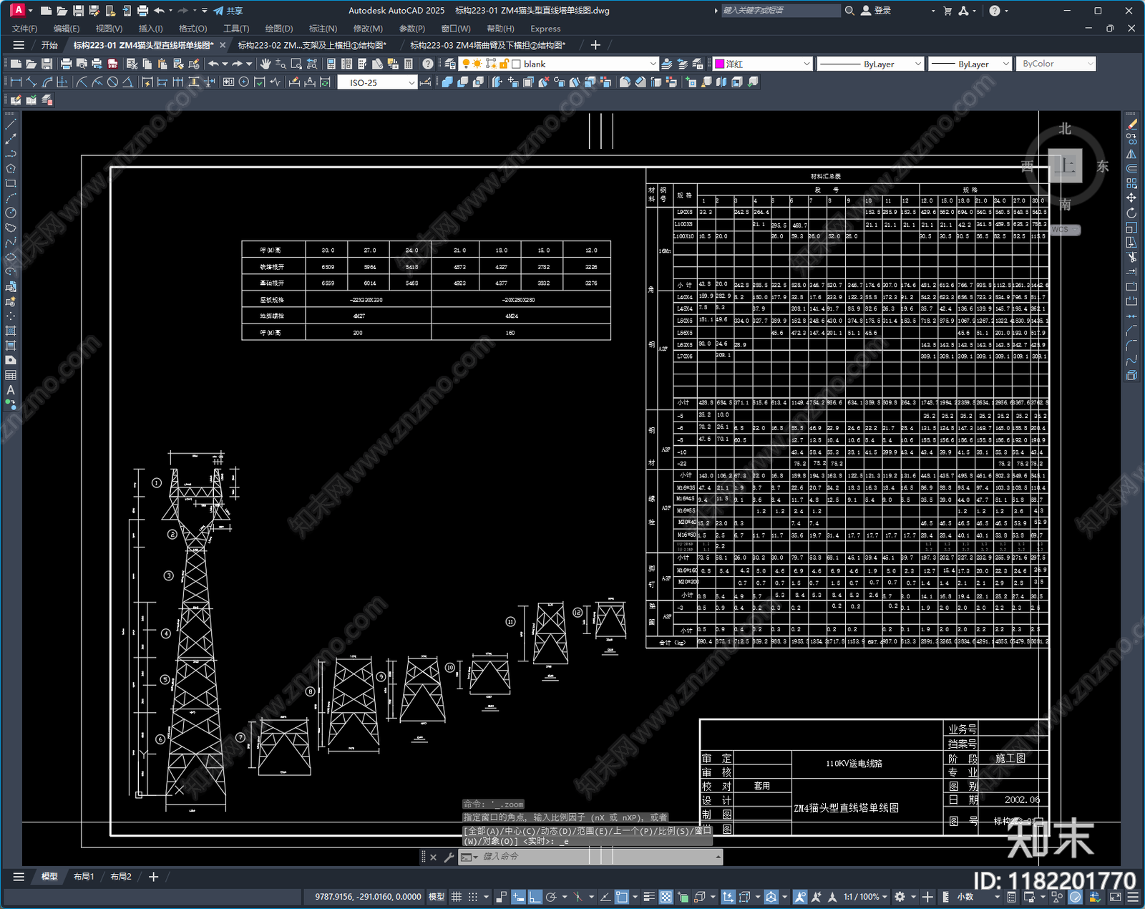The width and height of the screenshot is (1145, 909).
Task: Open the 绘图(D) menu
Action: pyautogui.click(x=279, y=29)
